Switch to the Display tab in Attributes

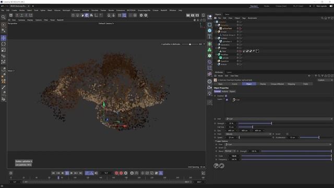(263, 84)
